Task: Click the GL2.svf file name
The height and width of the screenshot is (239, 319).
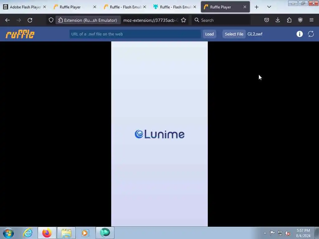Action: [255, 34]
